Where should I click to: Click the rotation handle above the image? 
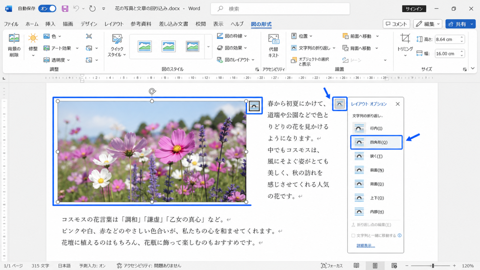click(152, 91)
